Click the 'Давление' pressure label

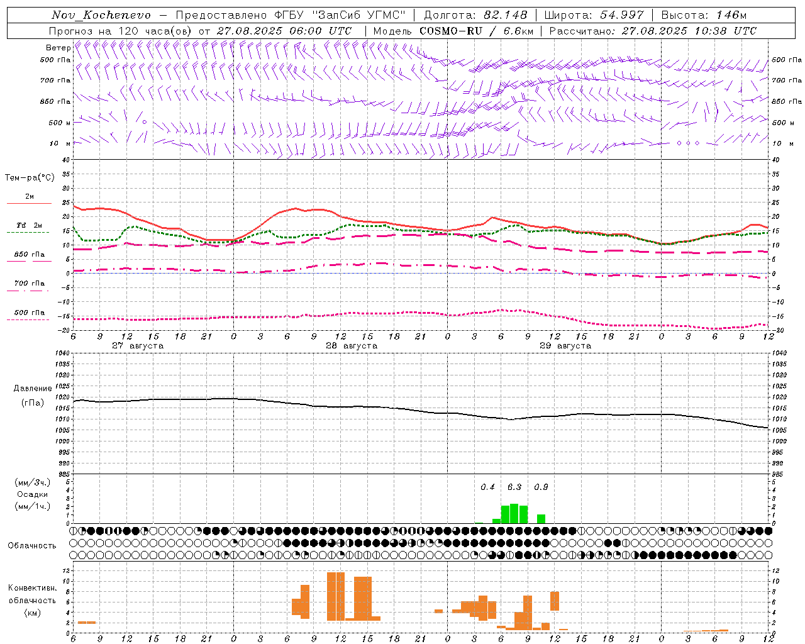click(x=33, y=389)
